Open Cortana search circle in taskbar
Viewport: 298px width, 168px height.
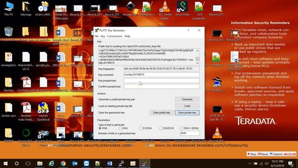(17, 163)
